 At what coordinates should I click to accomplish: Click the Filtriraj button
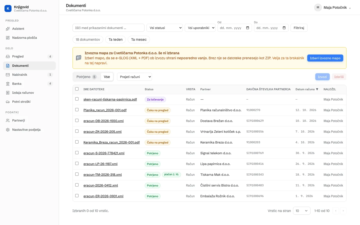click(299, 28)
